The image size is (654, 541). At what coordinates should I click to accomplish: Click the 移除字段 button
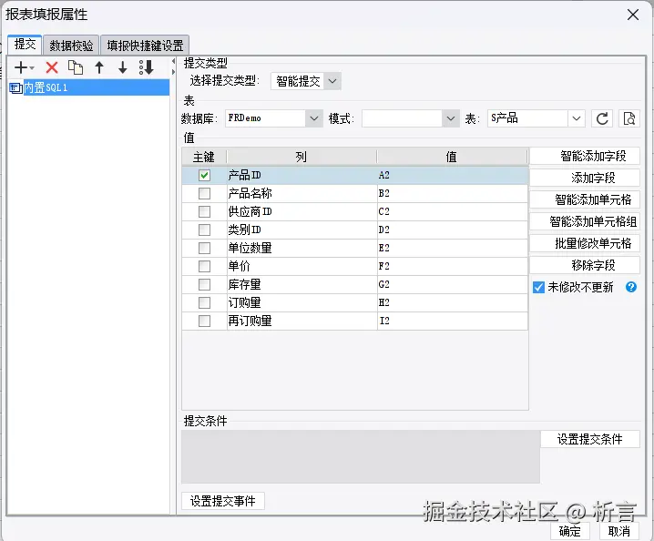(x=585, y=265)
